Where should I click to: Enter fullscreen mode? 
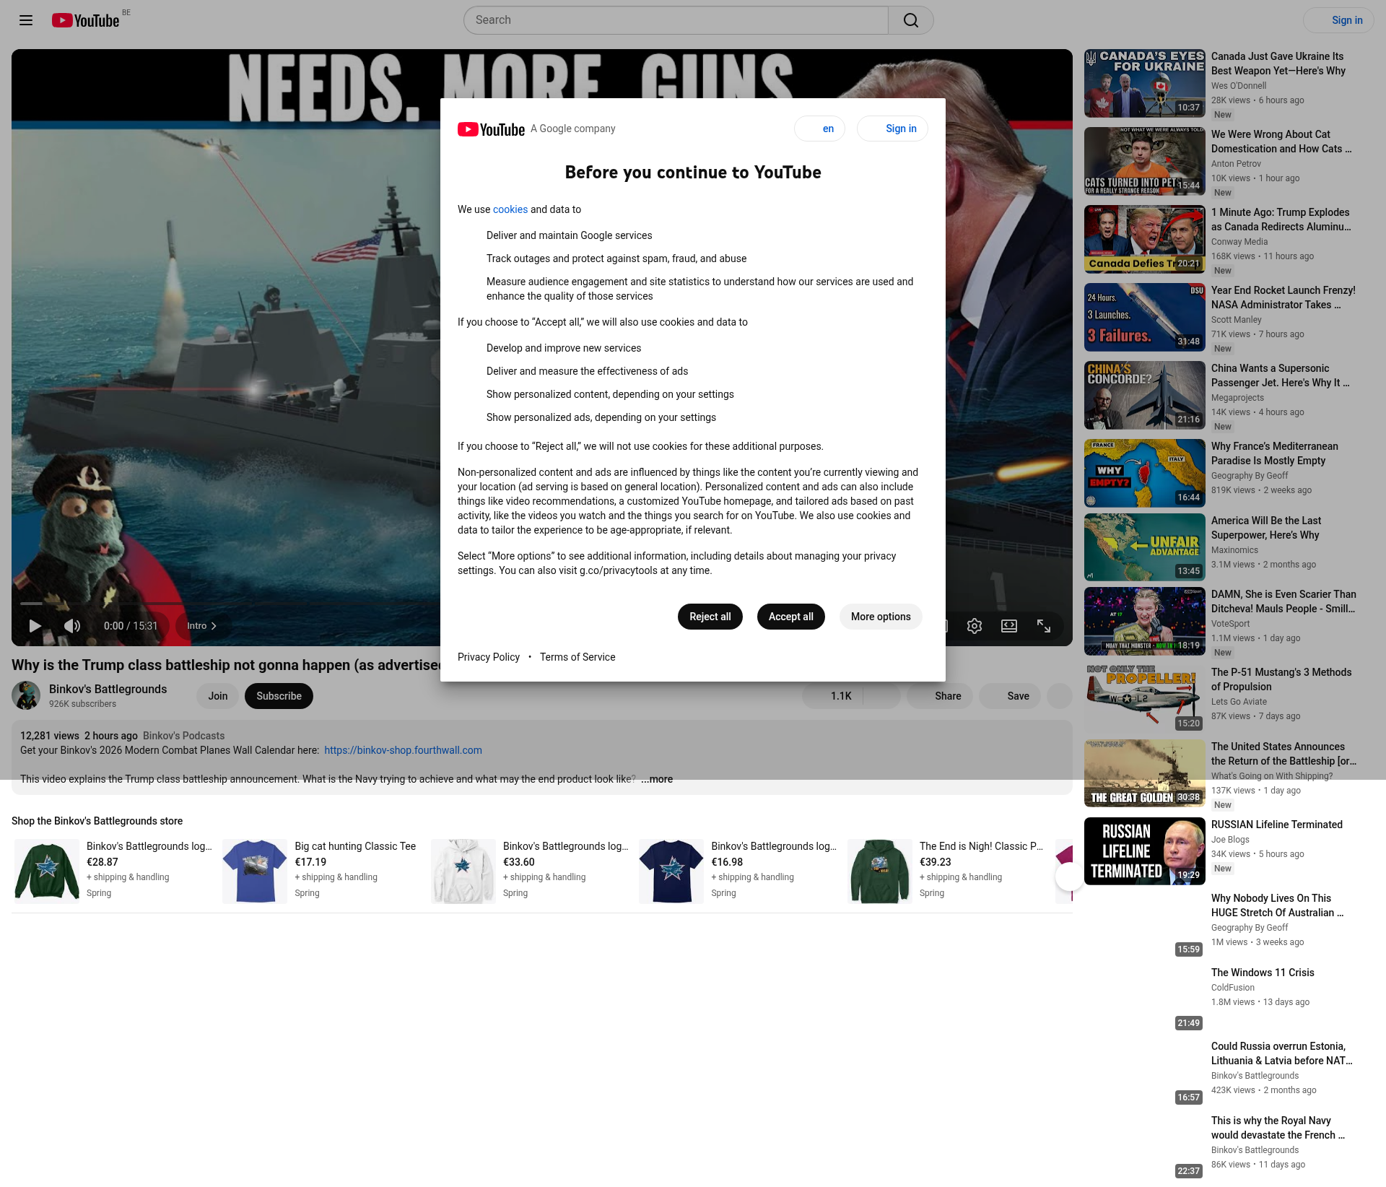(1043, 626)
